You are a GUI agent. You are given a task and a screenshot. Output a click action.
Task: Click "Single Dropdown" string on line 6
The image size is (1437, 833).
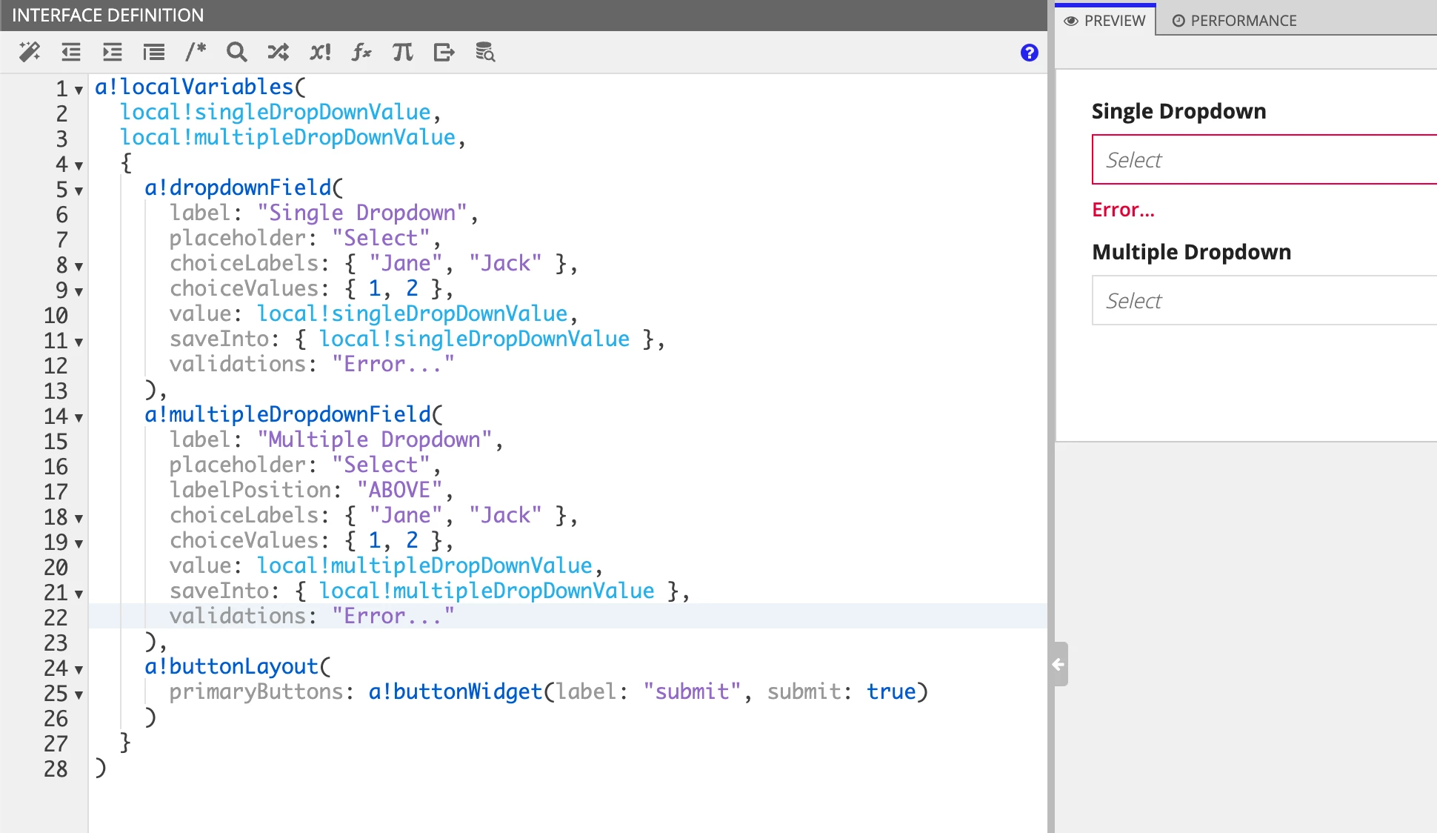click(x=362, y=213)
